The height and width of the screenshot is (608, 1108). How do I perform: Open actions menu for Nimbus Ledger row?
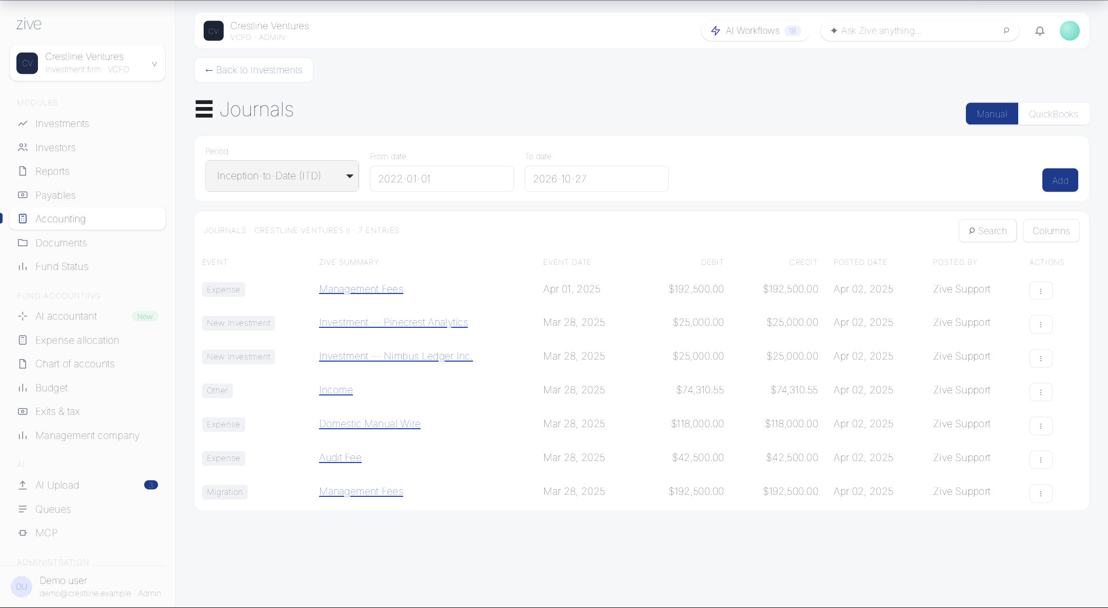click(x=1041, y=358)
